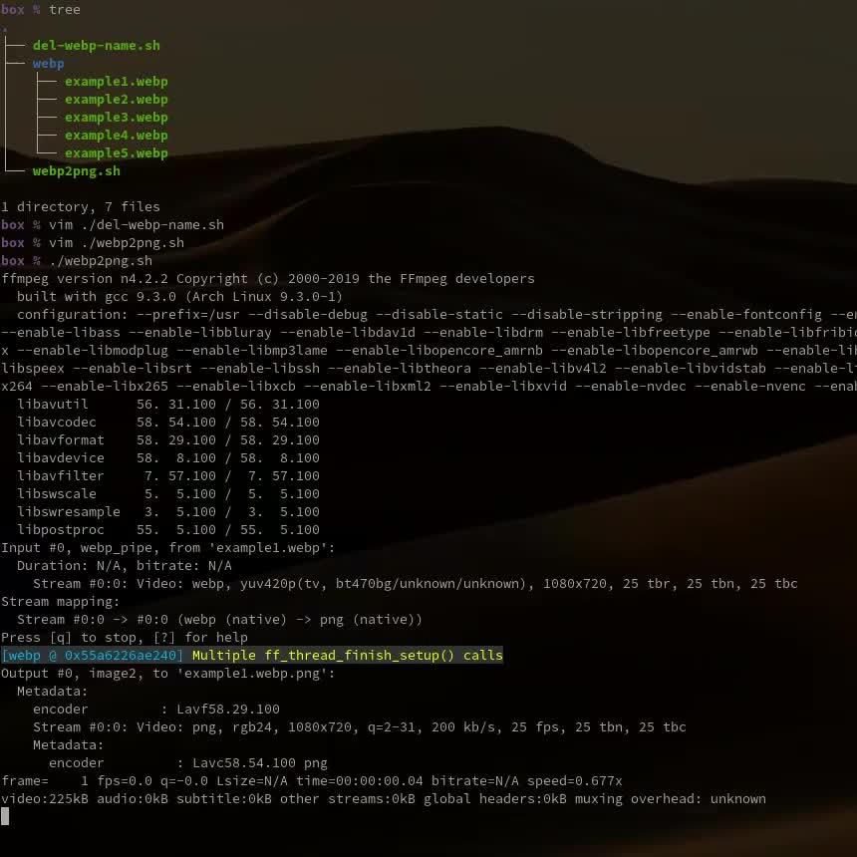This screenshot has width=857, height=857.
Task: Click the 'Duration: N/A, bitrate: N/A' line
Action: pyautogui.click(x=125, y=566)
